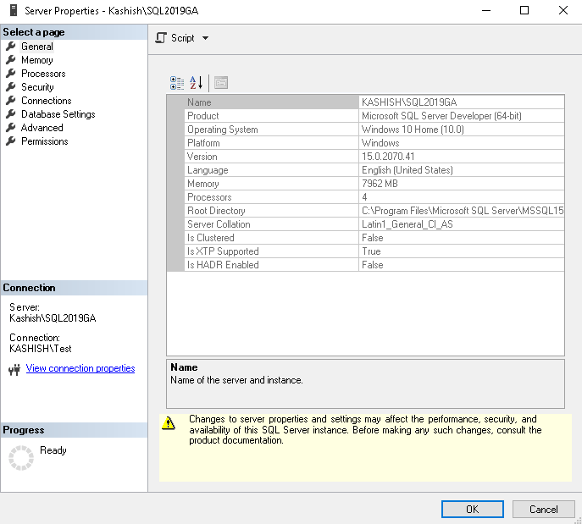Click the connection properties icon beside link
This screenshot has width=582, height=524.
14,369
